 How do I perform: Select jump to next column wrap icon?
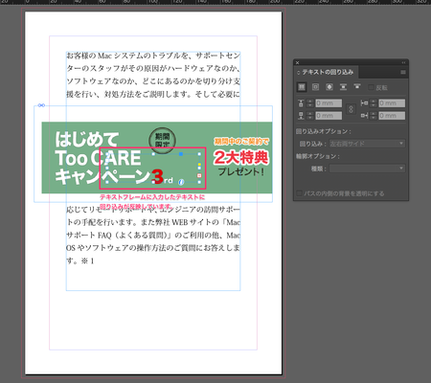357,86
